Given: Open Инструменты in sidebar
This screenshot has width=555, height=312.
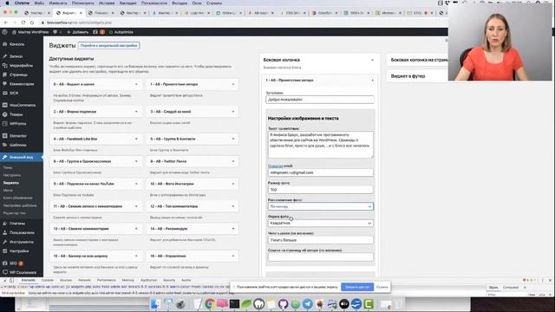Looking at the screenshot, I should (x=21, y=242).
